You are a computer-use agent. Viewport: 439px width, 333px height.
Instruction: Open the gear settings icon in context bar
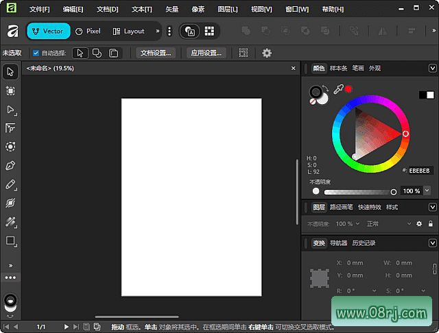(267, 53)
